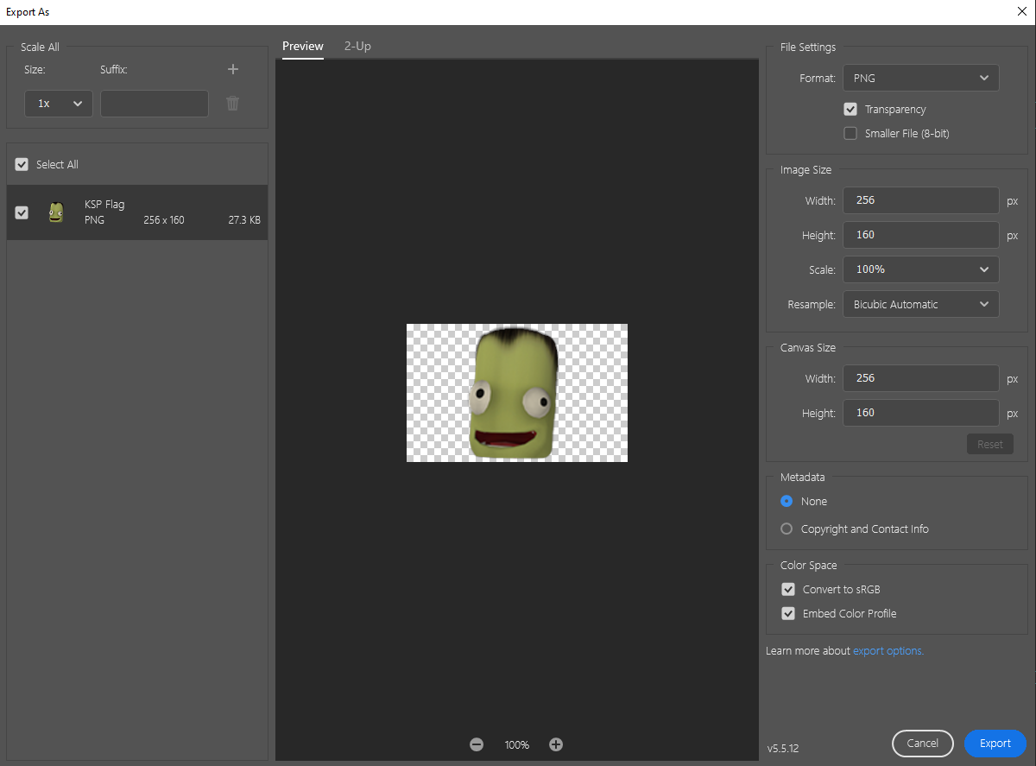This screenshot has width=1036, height=766.
Task: Click the Cancel button
Action: tap(923, 744)
